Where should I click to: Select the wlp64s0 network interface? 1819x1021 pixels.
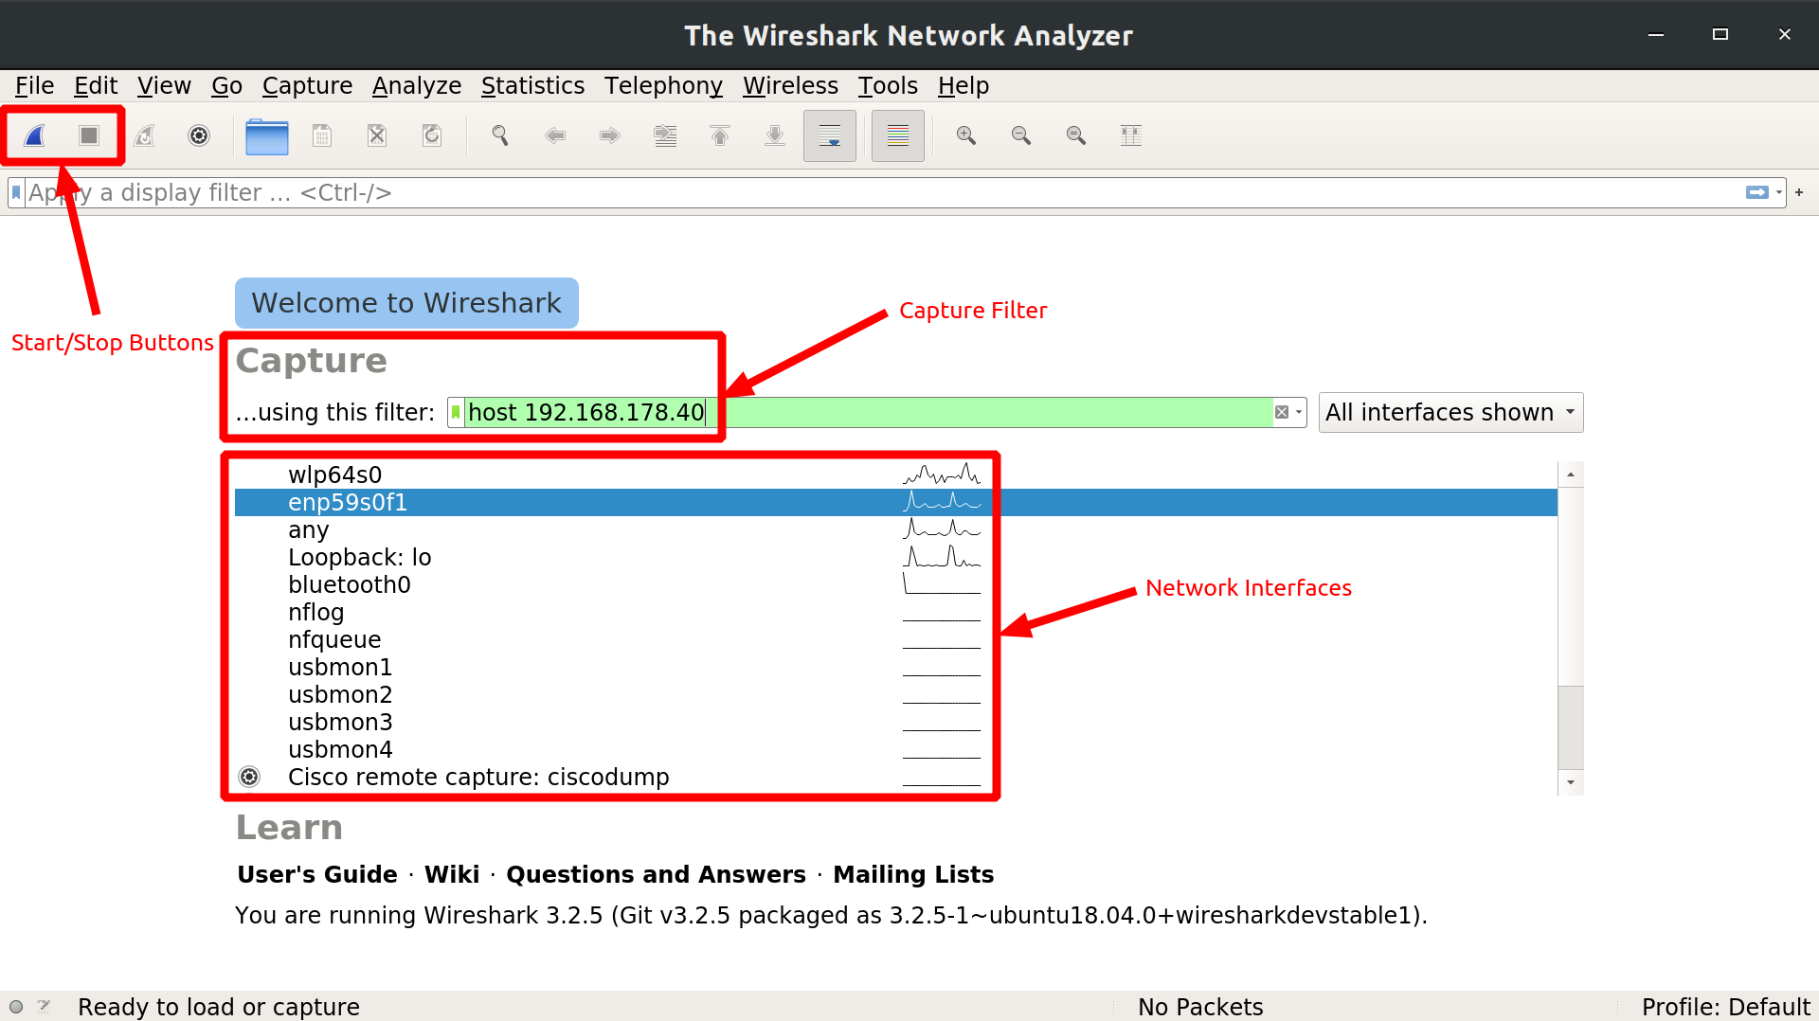click(334, 475)
